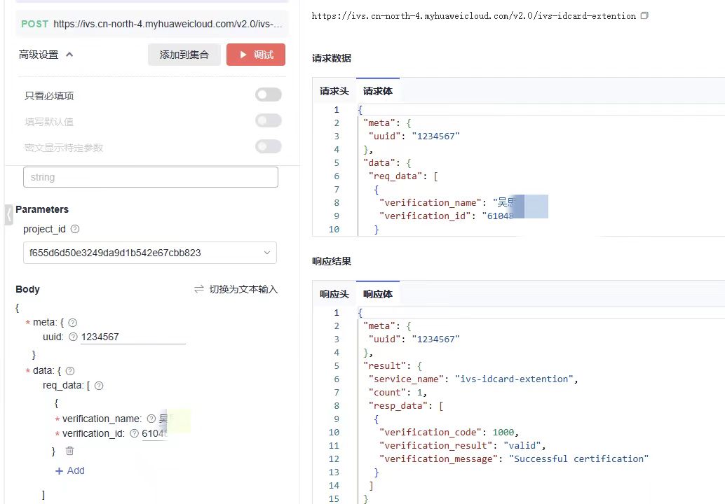This screenshot has height=504, width=725.
Task: Click "Successful certification" message text
Action: (579, 458)
